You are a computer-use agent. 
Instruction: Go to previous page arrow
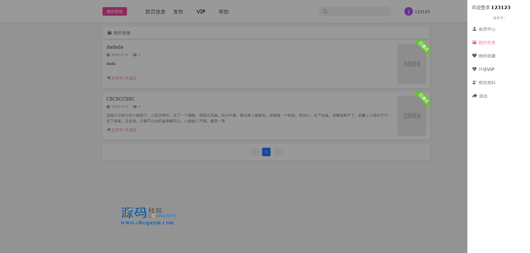coord(255,152)
